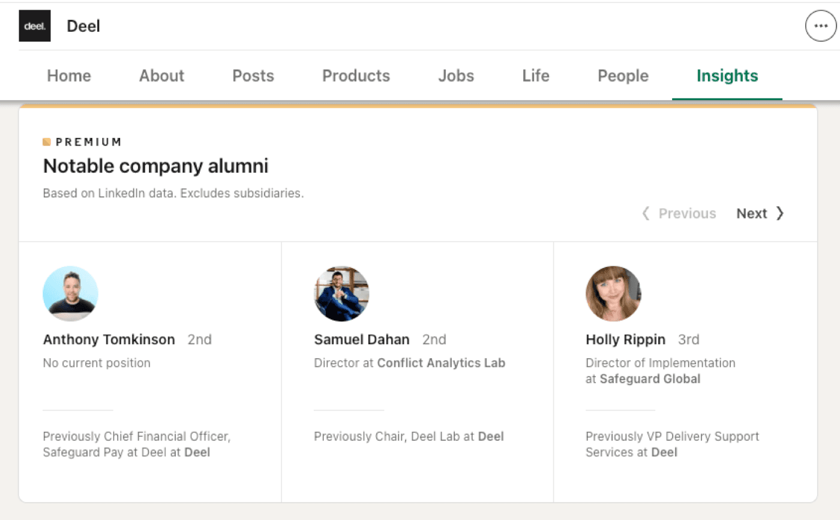840x520 pixels.
Task: Open the People tab
Action: (623, 76)
